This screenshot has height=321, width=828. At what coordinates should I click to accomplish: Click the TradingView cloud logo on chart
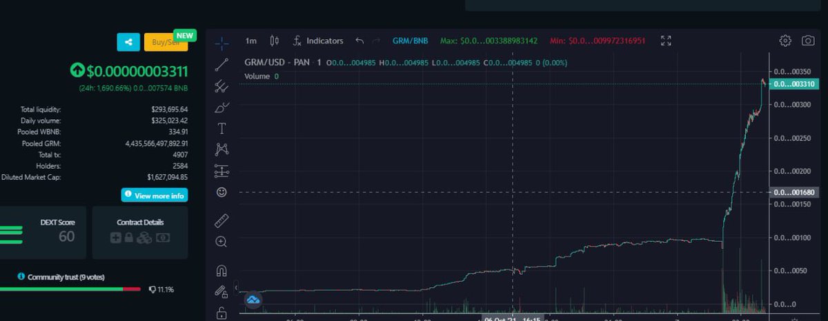click(x=253, y=300)
